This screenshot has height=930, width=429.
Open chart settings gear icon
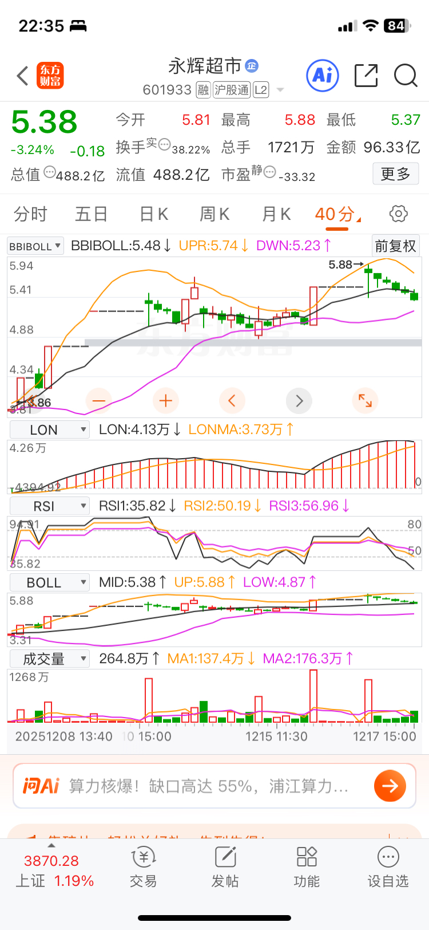(398, 214)
